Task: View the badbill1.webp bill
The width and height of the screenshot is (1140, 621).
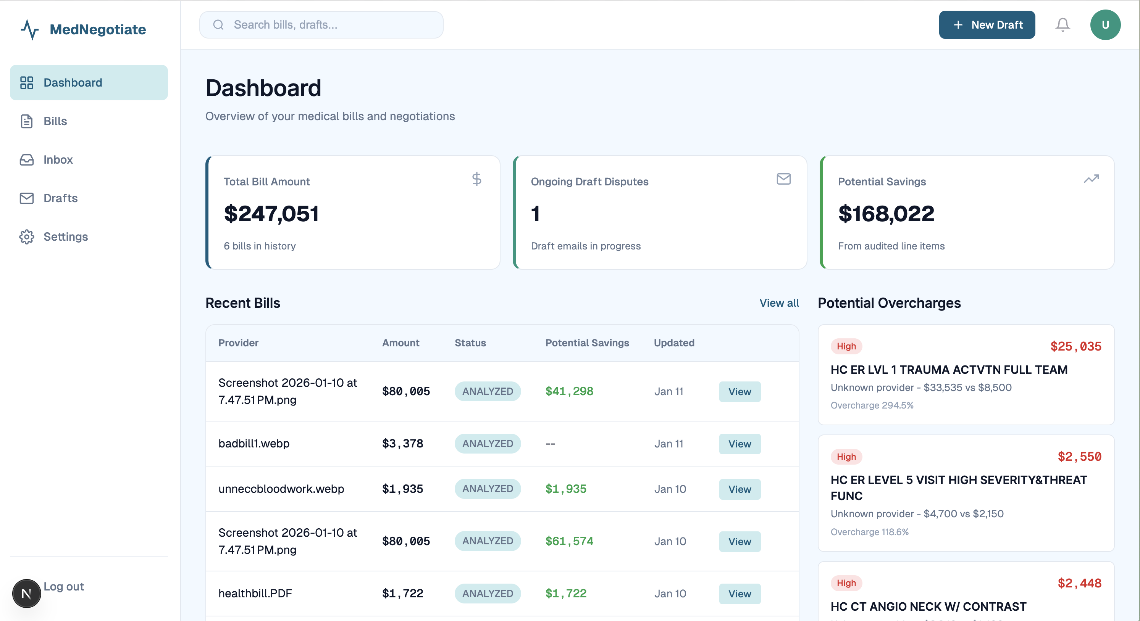Action: pyautogui.click(x=739, y=444)
